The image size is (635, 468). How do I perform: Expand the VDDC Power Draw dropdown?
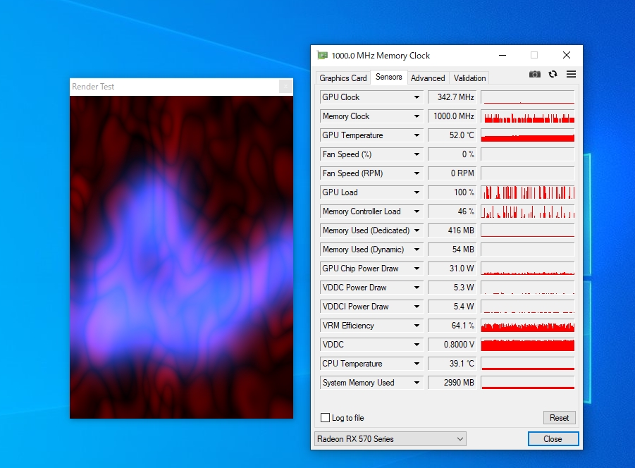pyautogui.click(x=417, y=288)
